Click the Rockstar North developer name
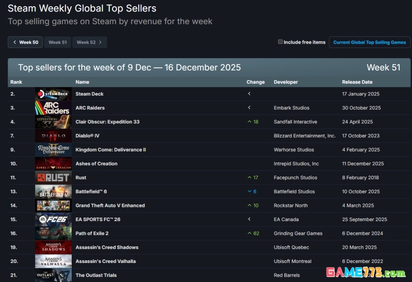This screenshot has height=282, width=412. (x=291, y=206)
